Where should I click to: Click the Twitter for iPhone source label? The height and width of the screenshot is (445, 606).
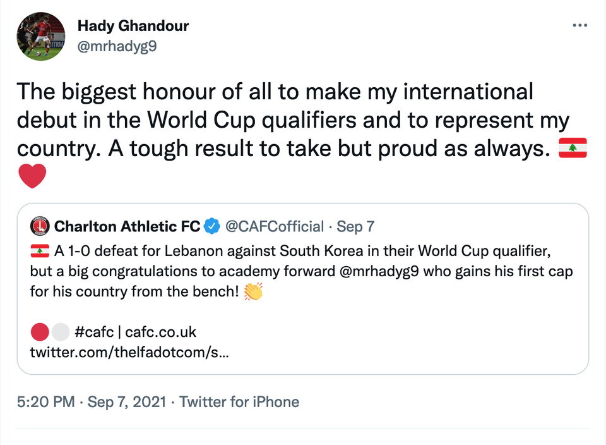[x=239, y=402]
